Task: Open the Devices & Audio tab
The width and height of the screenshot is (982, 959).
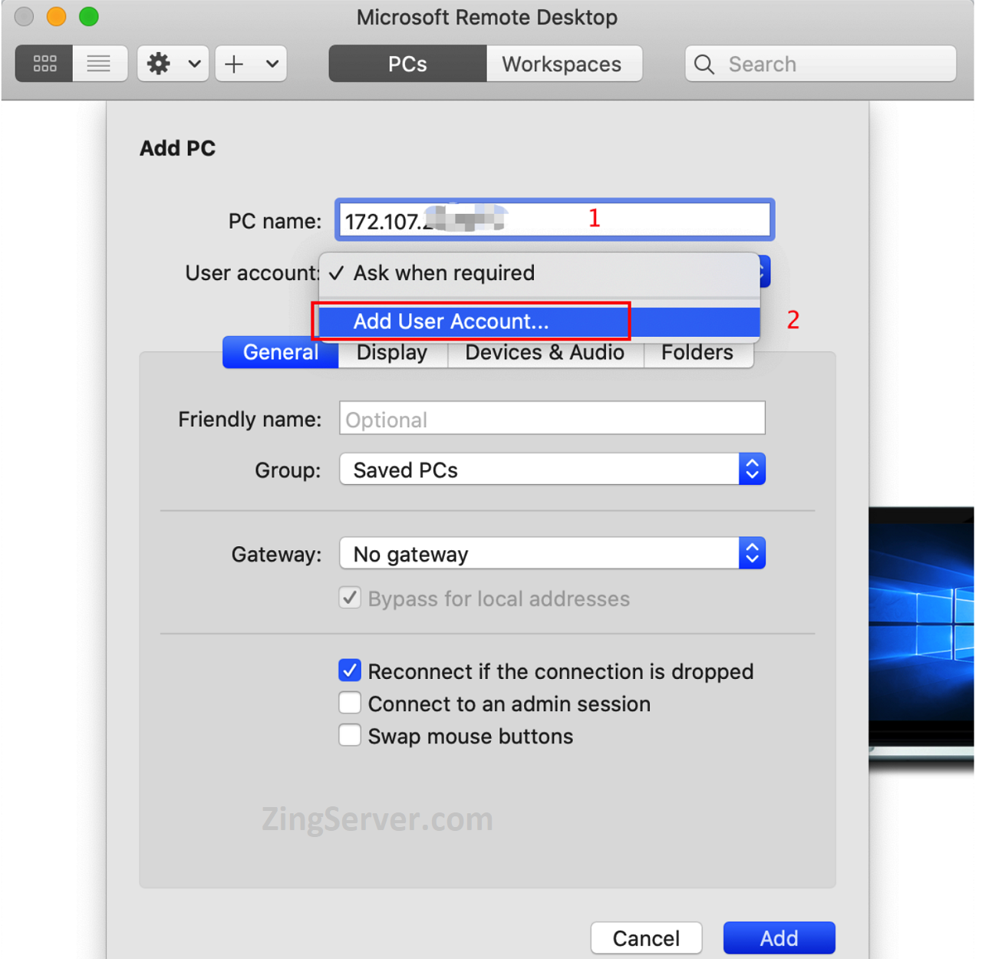Action: pyautogui.click(x=545, y=353)
